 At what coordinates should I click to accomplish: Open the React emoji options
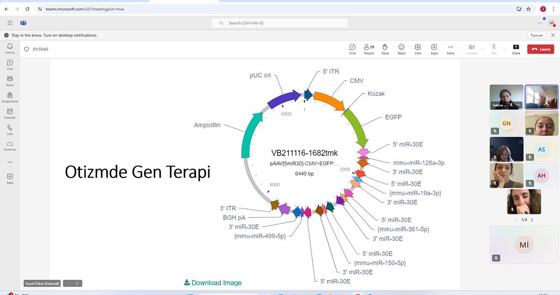point(401,49)
